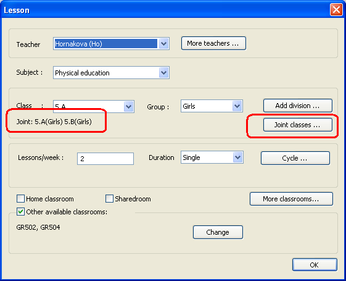Click the Physical education subject field

click(106, 72)
